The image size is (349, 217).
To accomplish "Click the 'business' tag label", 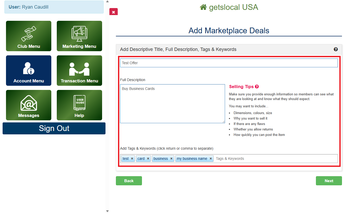I will coord(161,159).
